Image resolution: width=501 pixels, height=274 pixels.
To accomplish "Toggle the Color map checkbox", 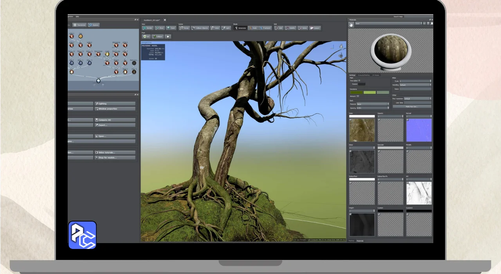I will [350, 120].
